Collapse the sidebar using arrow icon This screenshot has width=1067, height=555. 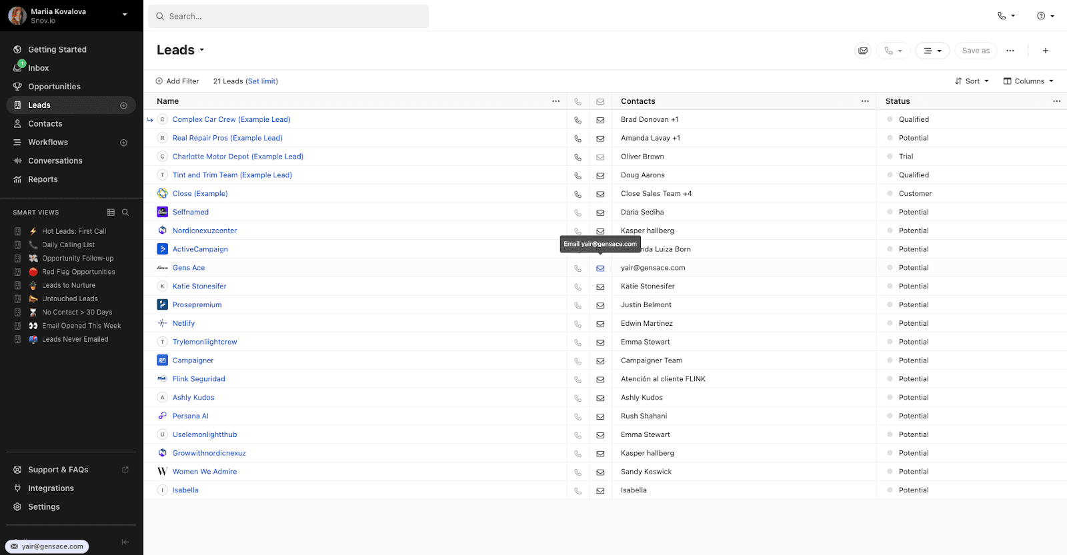coord(125,542)
